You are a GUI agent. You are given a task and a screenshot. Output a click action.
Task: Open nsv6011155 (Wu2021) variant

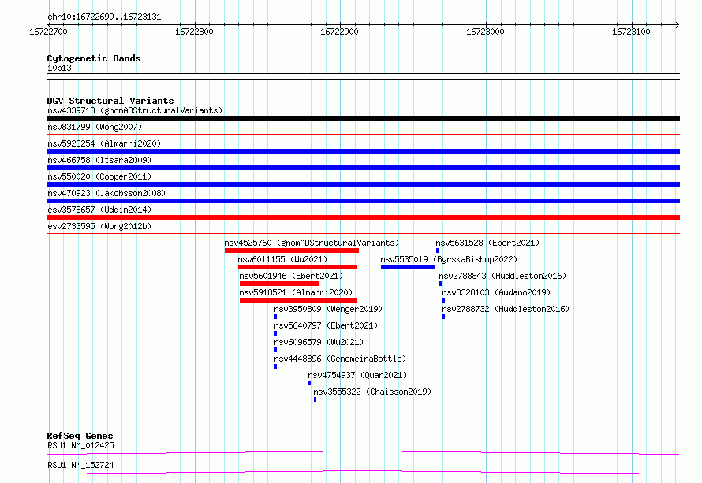[282, 259]
